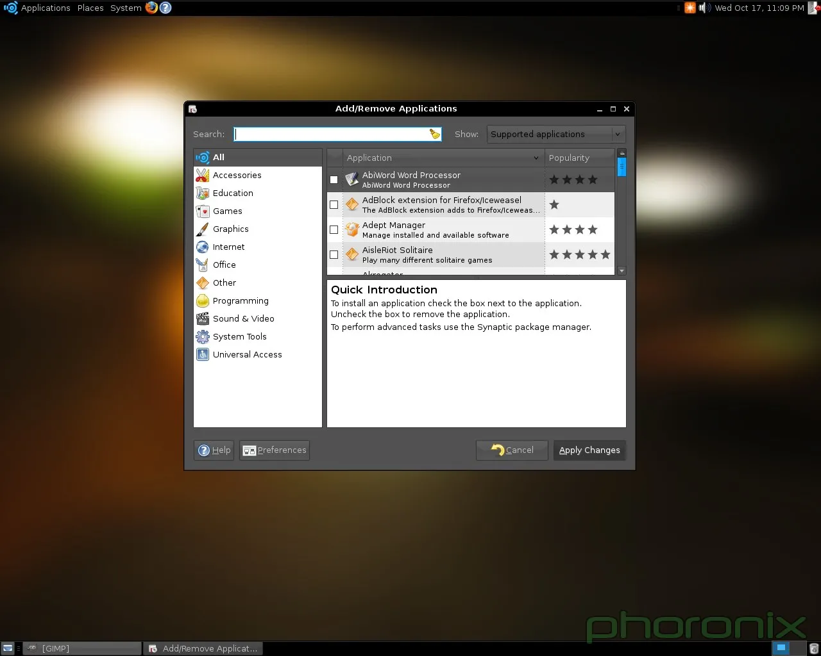This screenshot has width=821, height=656.
Task: Pick the Games playing cards icon
Action: click(x=203, y=211)
